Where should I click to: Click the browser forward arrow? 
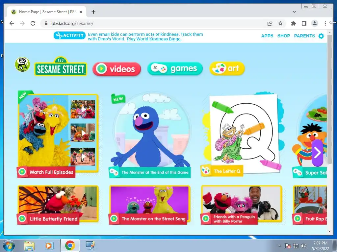tap(22, 23)
